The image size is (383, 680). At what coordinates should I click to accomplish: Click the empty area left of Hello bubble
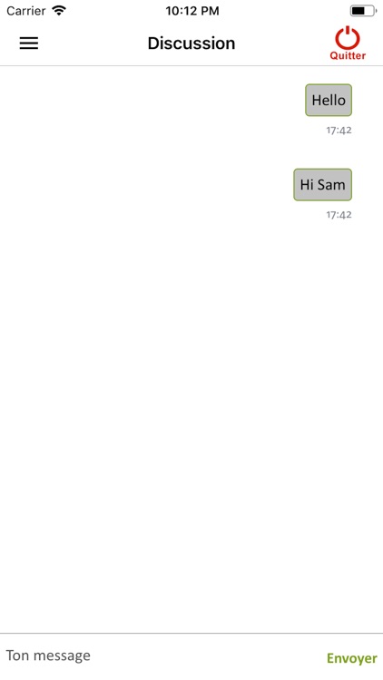(x=152, y=100)
